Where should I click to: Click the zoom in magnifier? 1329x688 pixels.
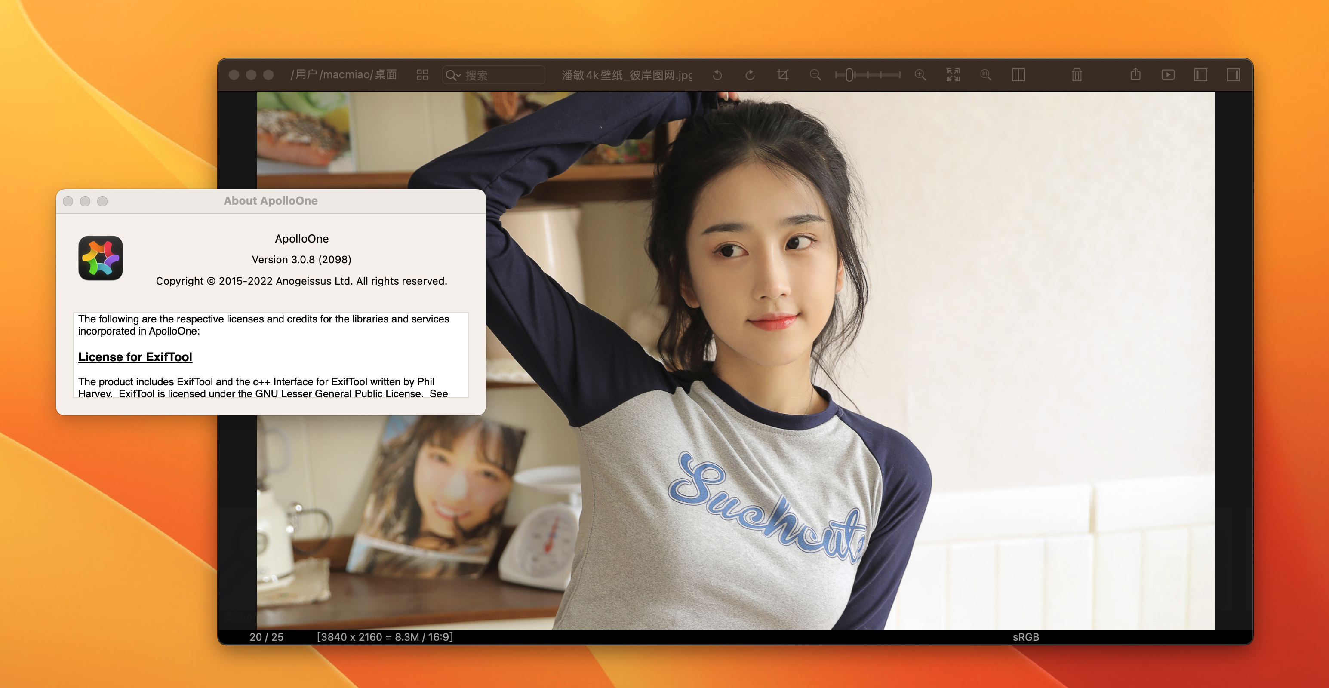(x=920, y=75)
